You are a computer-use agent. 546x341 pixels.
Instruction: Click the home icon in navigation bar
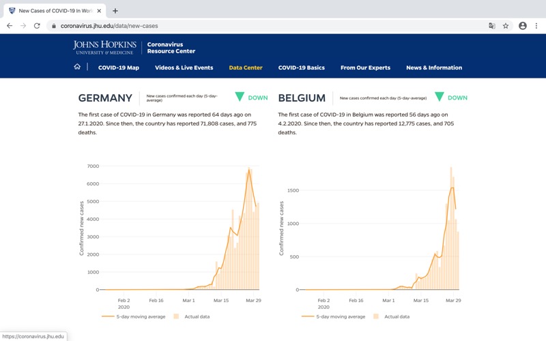click(x=77, y=68)
